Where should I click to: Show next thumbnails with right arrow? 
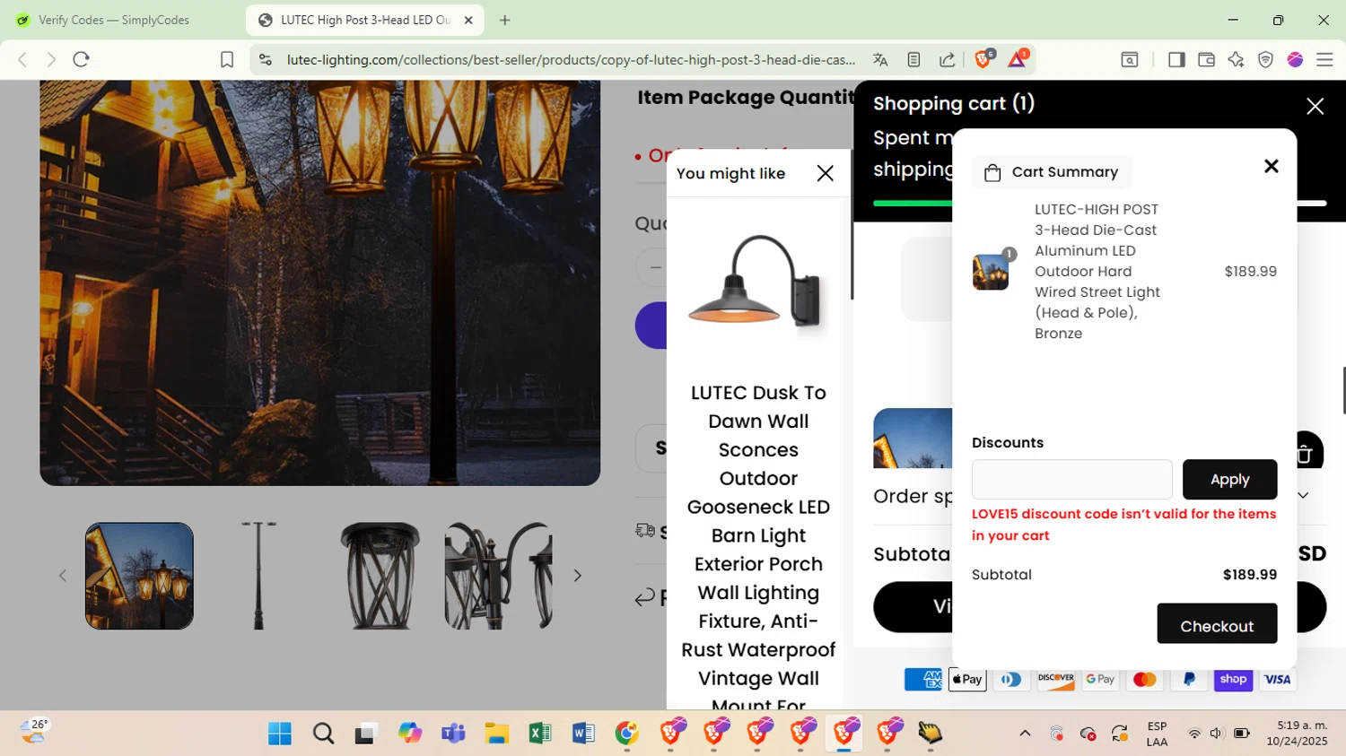click(x=577, y=576)
